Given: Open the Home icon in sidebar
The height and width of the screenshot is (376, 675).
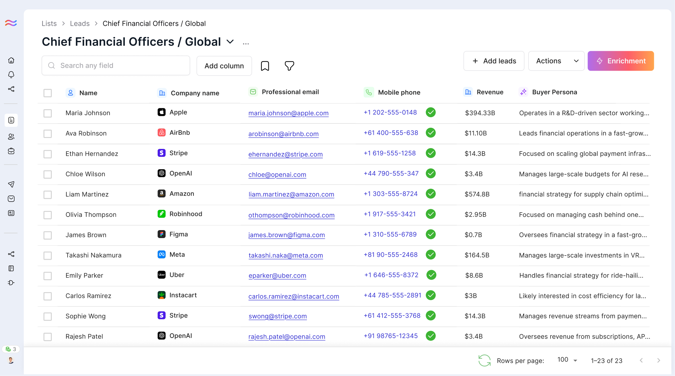Looking at the screenshot, I should pyautogui.click(x=11, y=60).
